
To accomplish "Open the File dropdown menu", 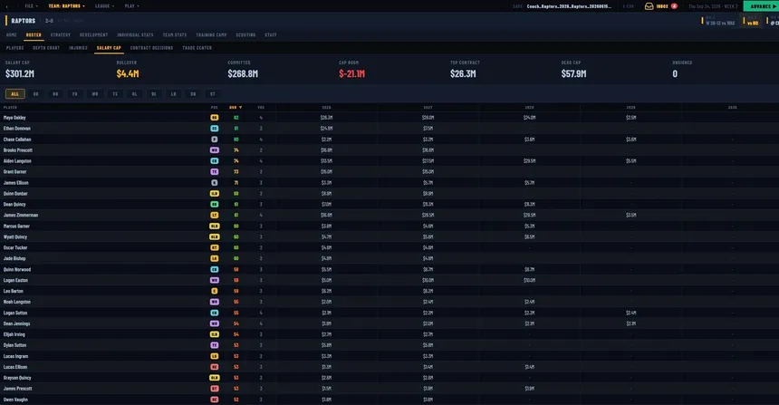I will tap(32, 6).
